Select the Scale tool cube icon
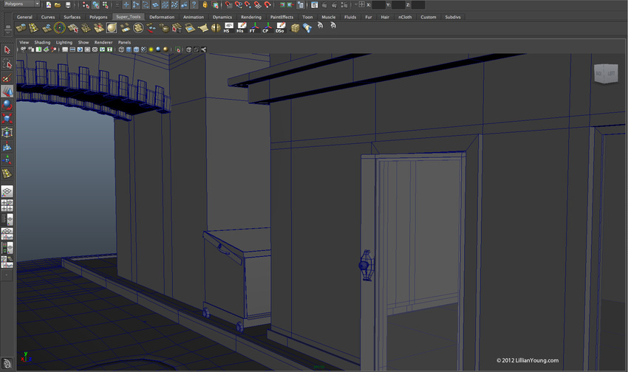The width and height of the screenshot is (628, 372). [7, 118]
